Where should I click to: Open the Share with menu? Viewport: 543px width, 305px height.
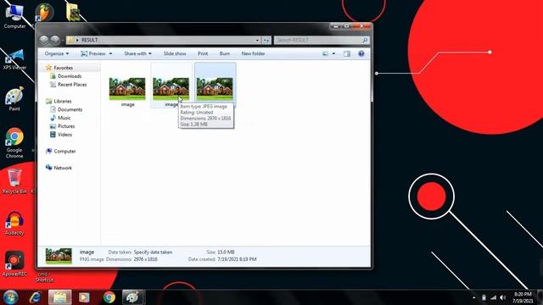click(x=137, y=53)
